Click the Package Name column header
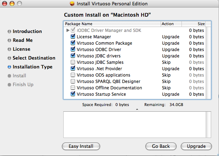219x156 pixels. click(x=112, y=24)
